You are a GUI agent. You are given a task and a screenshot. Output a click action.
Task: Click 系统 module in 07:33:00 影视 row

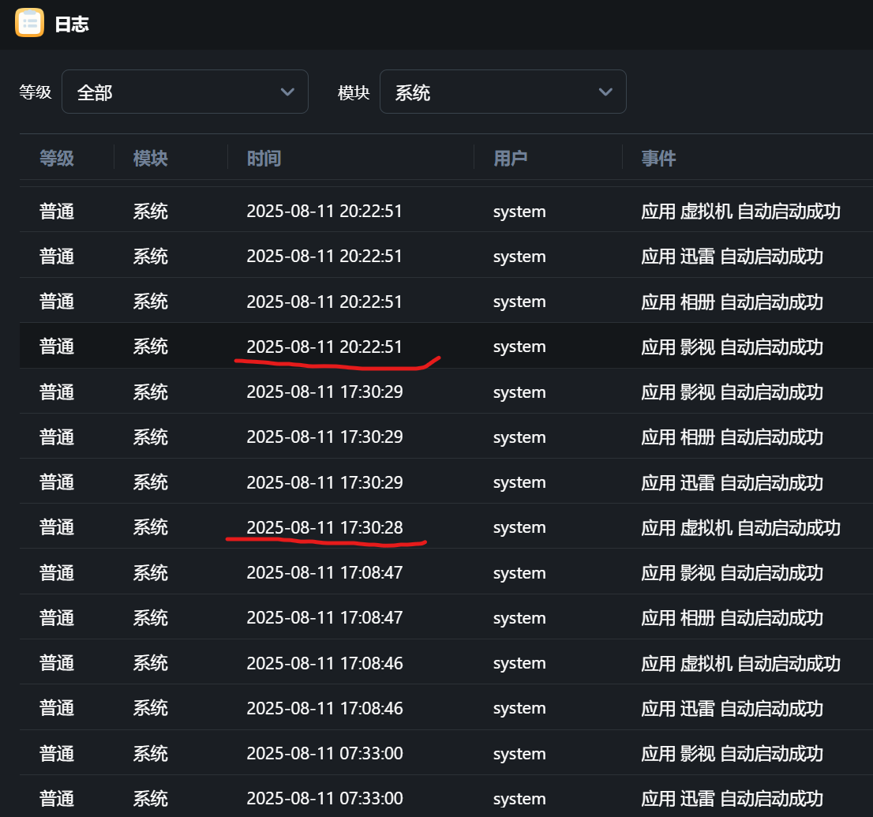pyautogui.click(x=150, y=754)
